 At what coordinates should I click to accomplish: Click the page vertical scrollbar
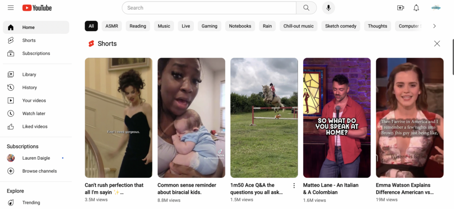[453, 57]
